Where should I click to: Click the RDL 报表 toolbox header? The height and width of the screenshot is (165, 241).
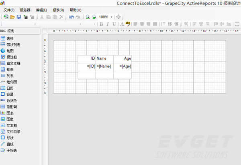pyautogui.click(x=20, y=31)
